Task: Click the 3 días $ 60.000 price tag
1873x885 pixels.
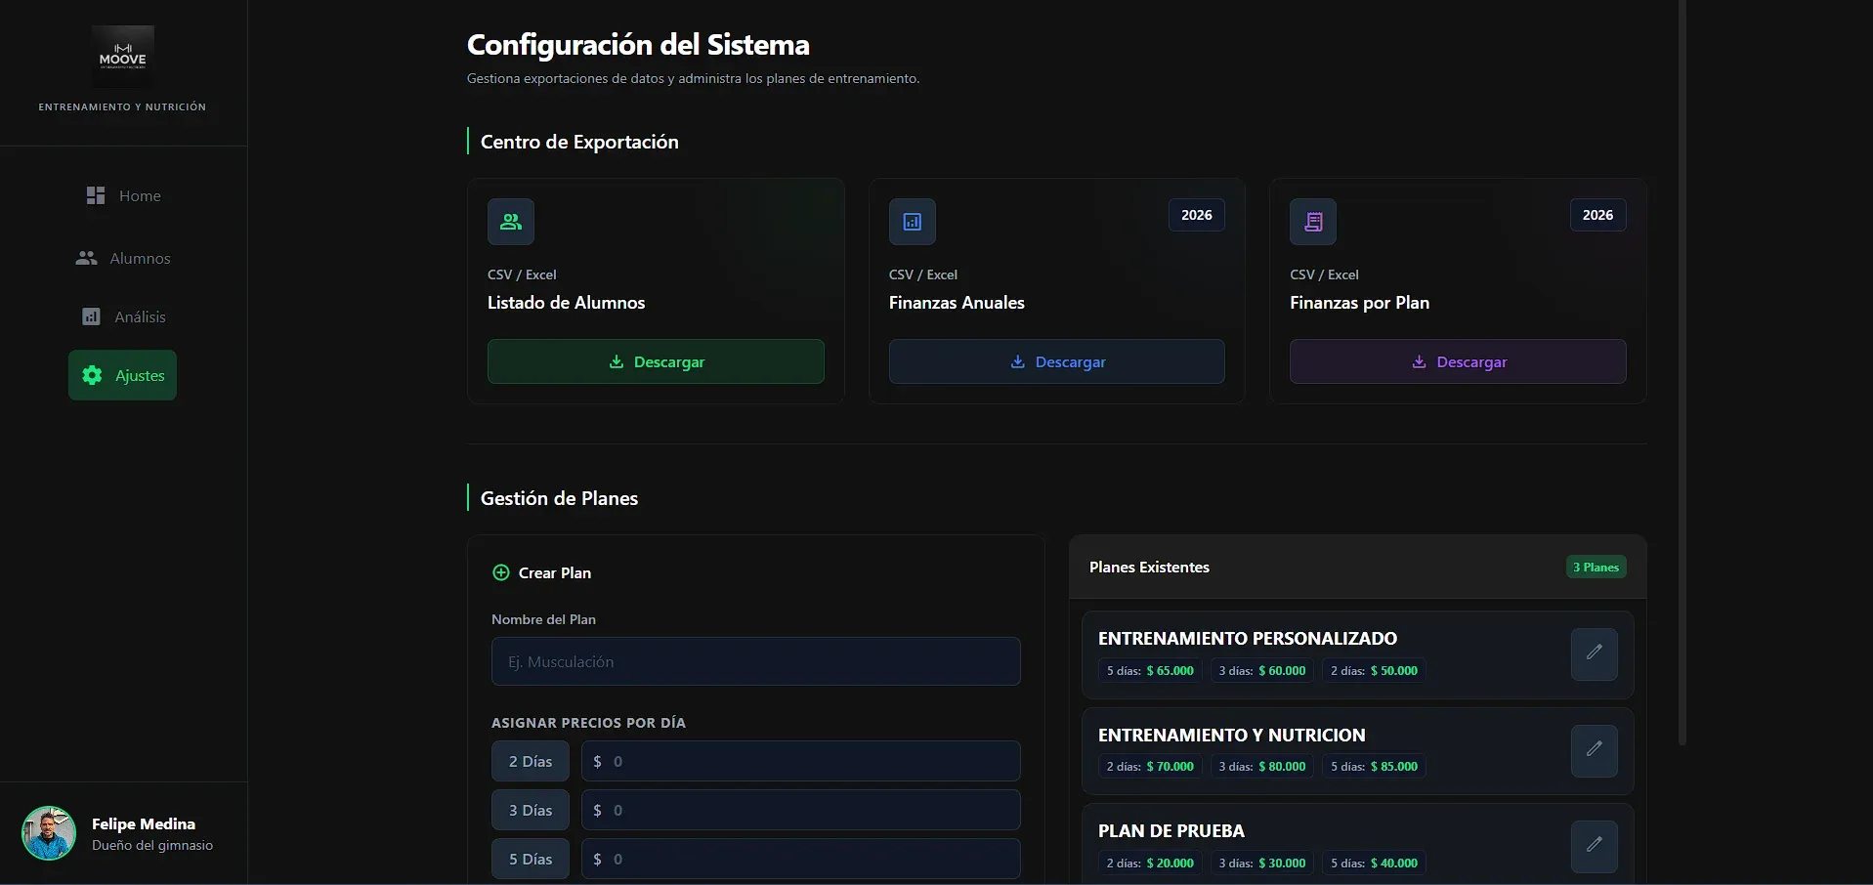Action: tap(1262, 671)
